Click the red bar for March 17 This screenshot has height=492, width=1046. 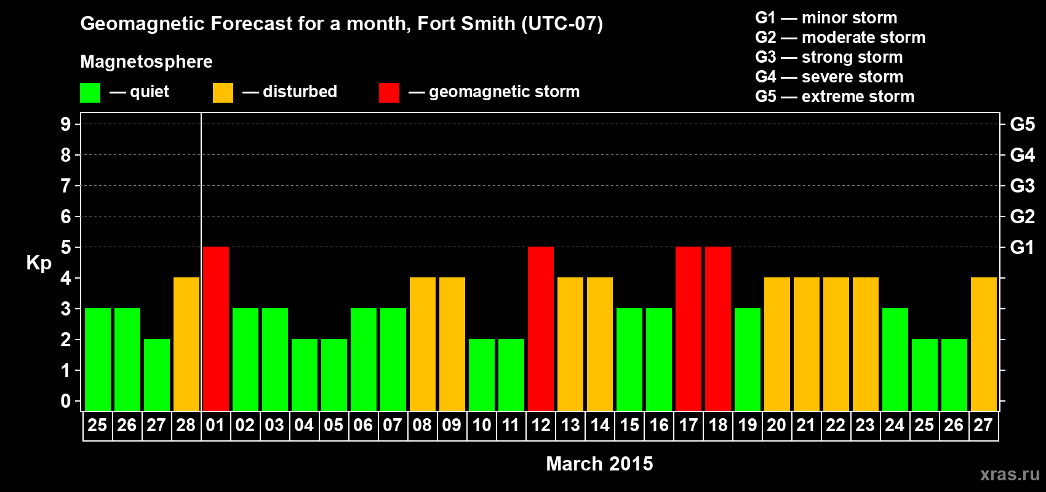689,328
